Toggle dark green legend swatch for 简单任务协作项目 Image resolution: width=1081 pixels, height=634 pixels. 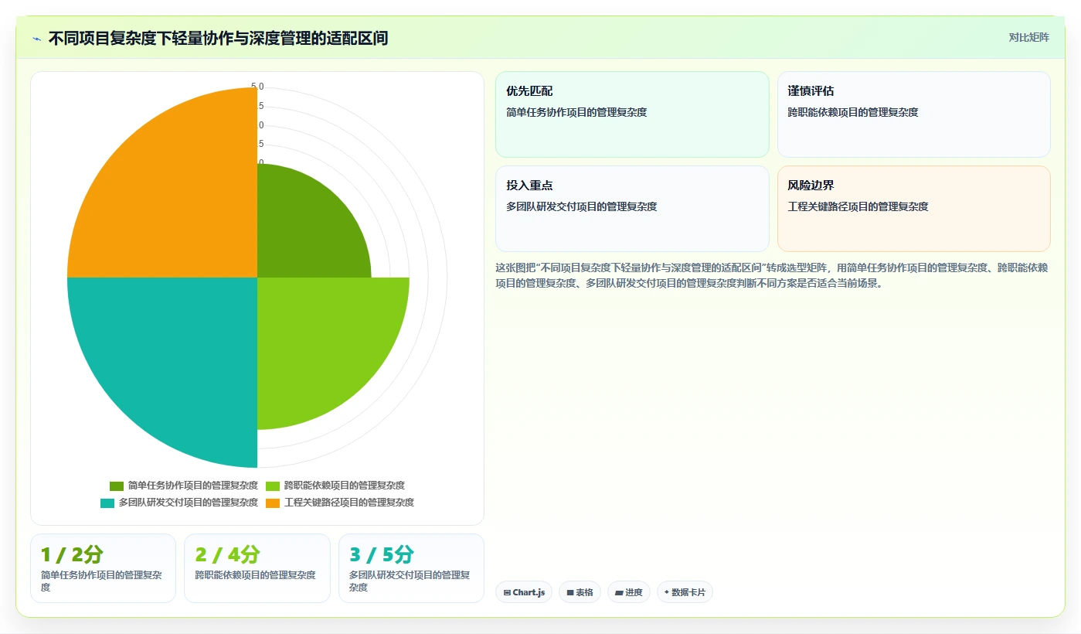click(117, 486)
